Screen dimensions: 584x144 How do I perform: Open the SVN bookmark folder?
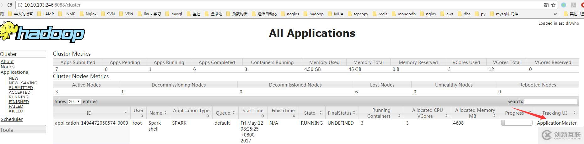point(108,14)
